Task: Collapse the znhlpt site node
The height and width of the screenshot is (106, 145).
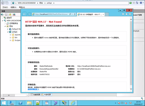Action: point(8,32)
